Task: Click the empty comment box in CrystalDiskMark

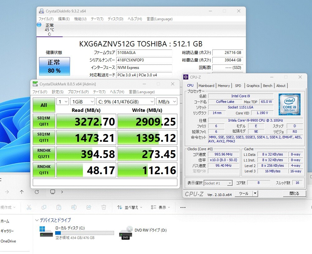Action: 105,182
